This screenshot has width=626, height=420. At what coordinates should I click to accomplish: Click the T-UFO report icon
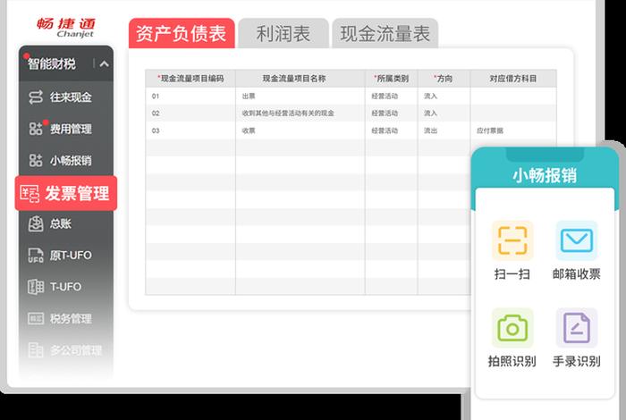pos(36,287)
